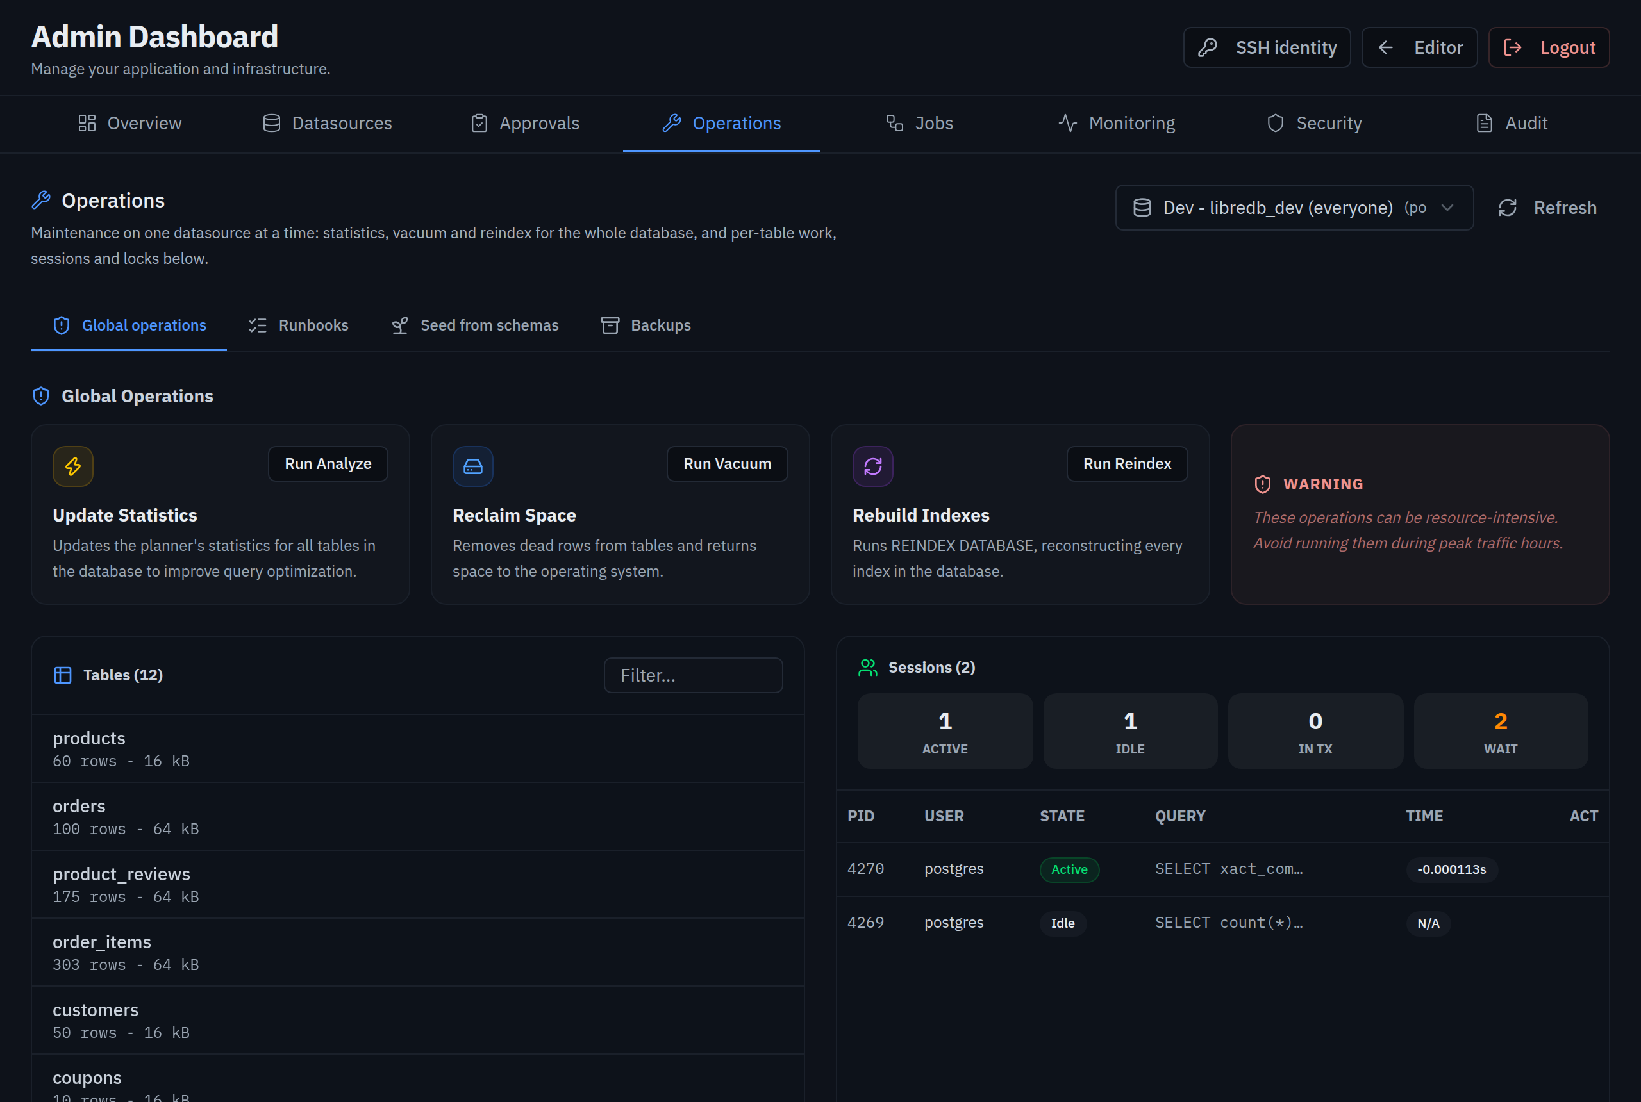The width and height of the screenshot is (1641, 1102).
Task: Click the Run Reindex button
Action: pyautogui.click(x=1126, y=463)
